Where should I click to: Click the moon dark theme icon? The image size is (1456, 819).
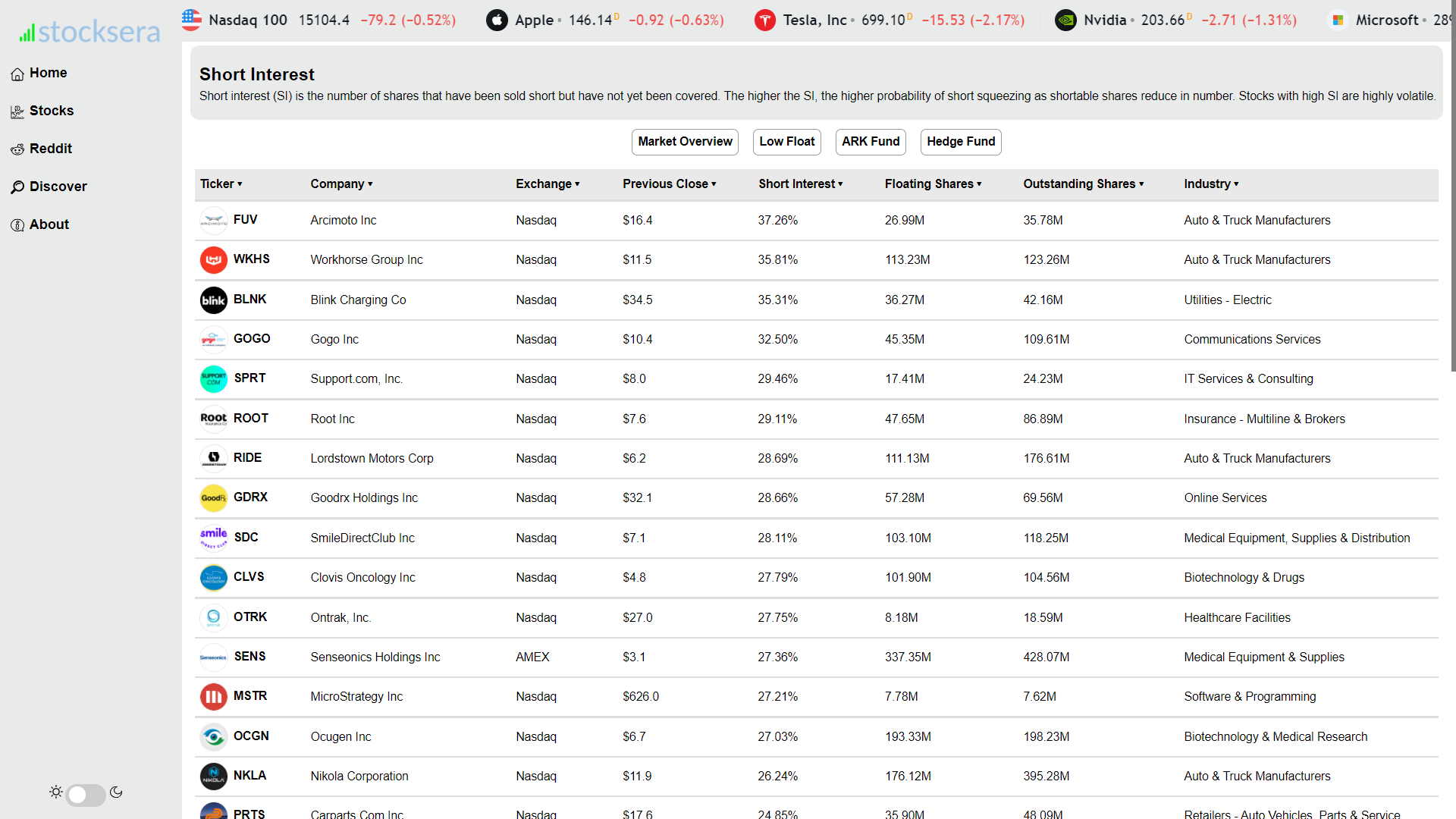pyautogui.click(x=116, y=792)
